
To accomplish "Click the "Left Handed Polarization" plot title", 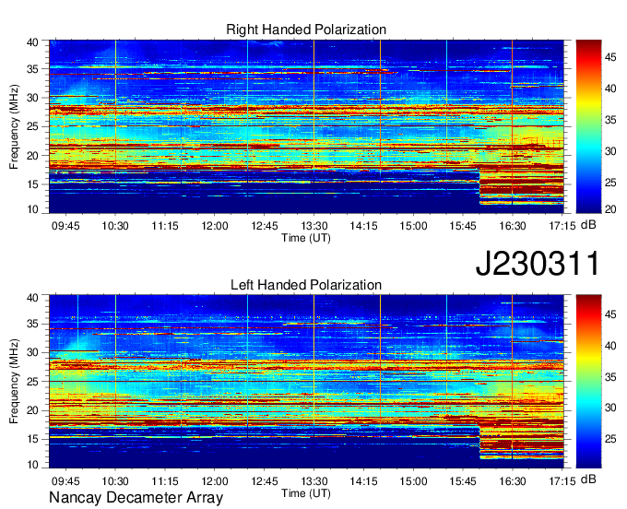I will pyautogui.click(x=306, y=285).
